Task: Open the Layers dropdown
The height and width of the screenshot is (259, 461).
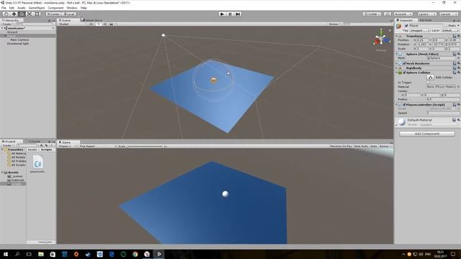Action: pos(426,14)
